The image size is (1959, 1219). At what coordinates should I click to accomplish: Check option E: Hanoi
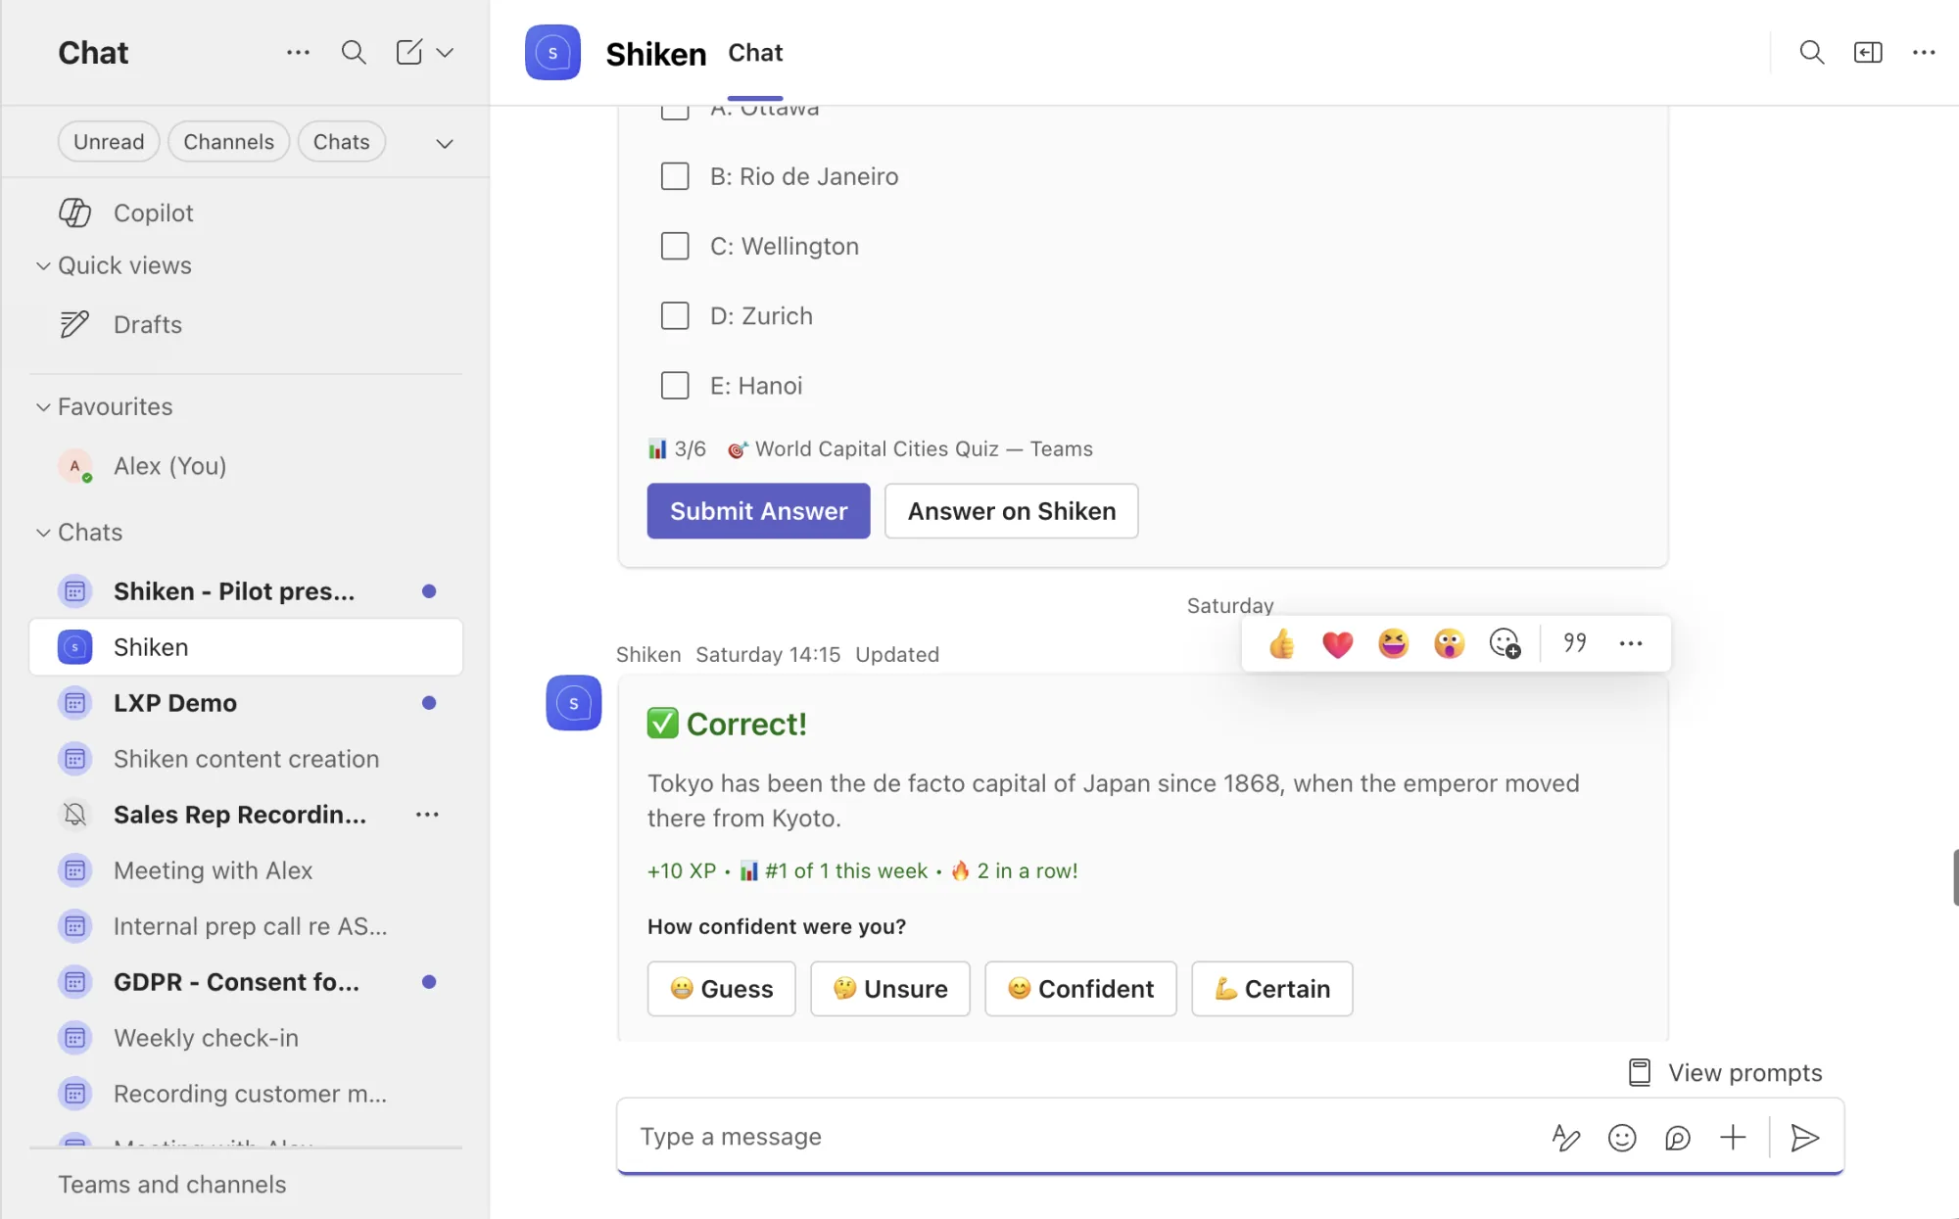(x=675, y=385)
